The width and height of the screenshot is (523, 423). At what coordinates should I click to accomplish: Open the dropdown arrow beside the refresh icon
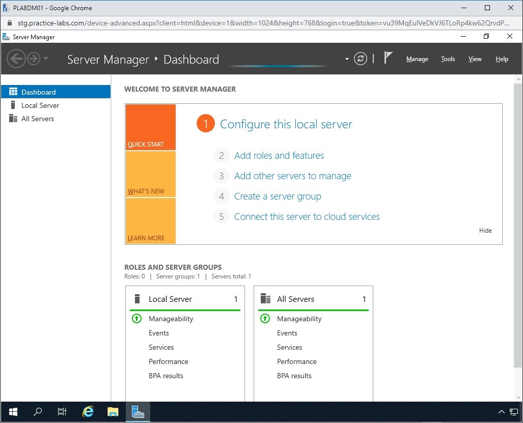tap(347, 59)
